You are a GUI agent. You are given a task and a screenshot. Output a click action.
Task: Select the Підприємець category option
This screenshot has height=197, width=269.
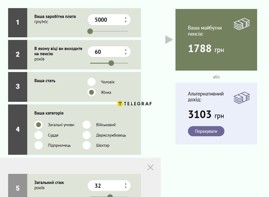coord(39,145)
